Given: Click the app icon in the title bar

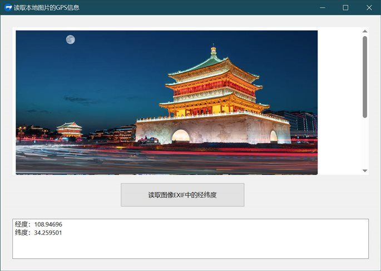Looking at the screenshot, I should point(8,8).
